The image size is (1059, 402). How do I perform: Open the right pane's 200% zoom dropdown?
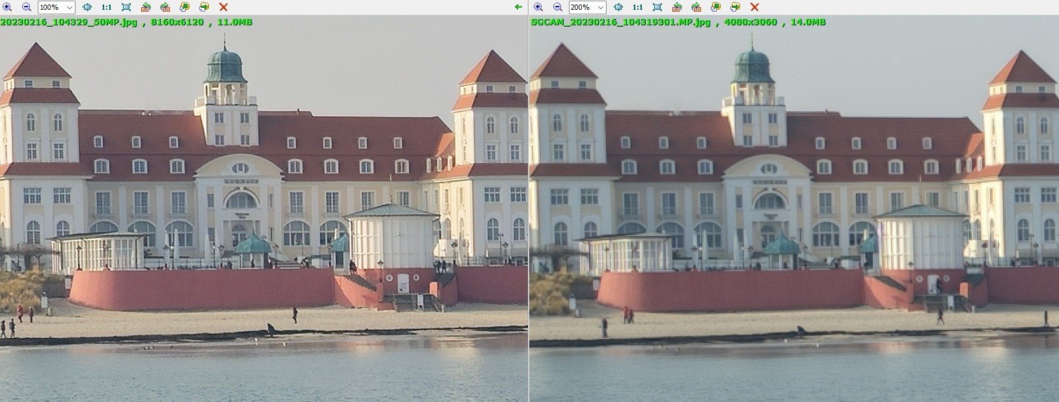587,7
